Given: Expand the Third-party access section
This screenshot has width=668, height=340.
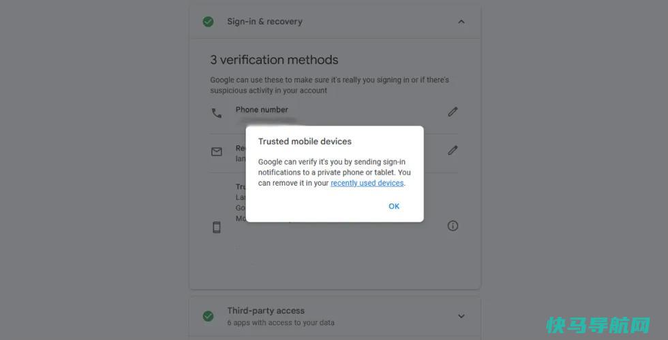Looking at the screenshot, I should click(x=461, y=316).
